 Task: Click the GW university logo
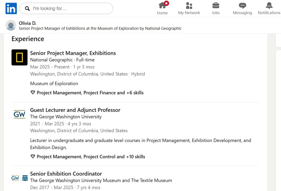[20, 114]
